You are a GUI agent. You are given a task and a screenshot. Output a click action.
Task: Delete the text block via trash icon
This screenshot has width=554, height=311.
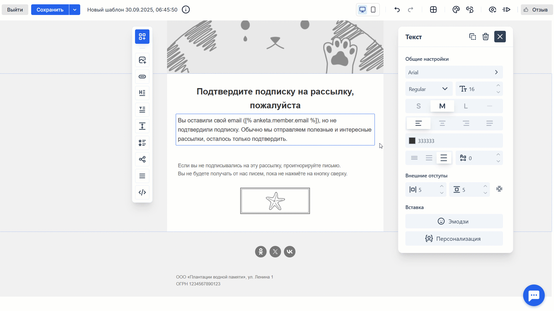486,37
